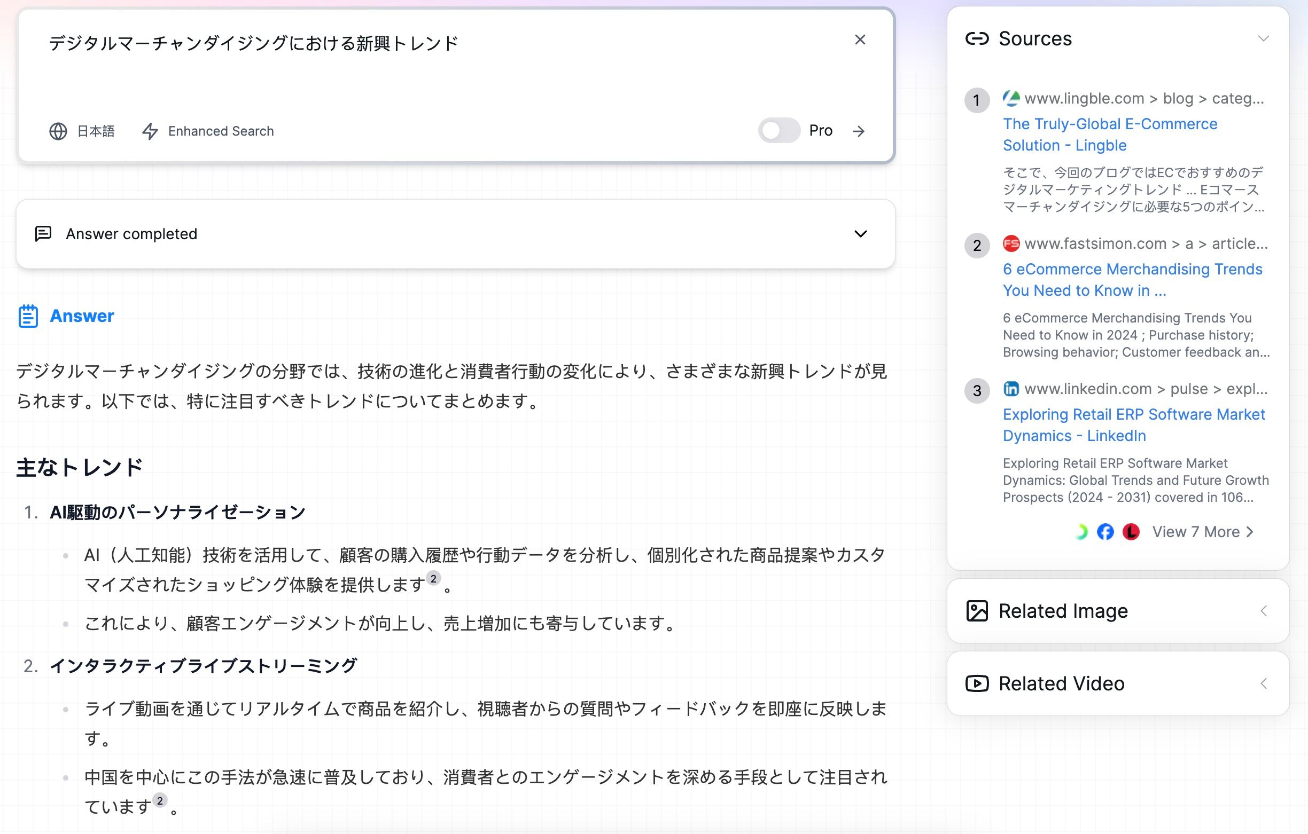Click the Related Image title text
Screen dimensions: 1308x834
pyautogui.click(x=1063, y=611)
